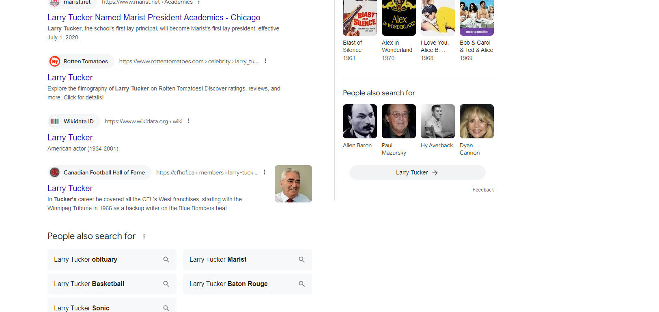
Task: Click Dyan Cannon's portrait thumbnail
Action: click(476, 121)
